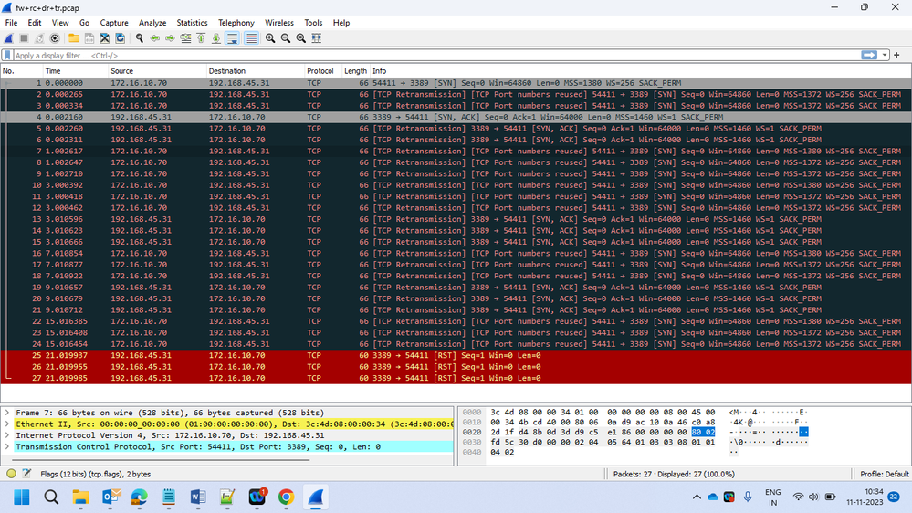Open the Edit menu

[35, 23]
